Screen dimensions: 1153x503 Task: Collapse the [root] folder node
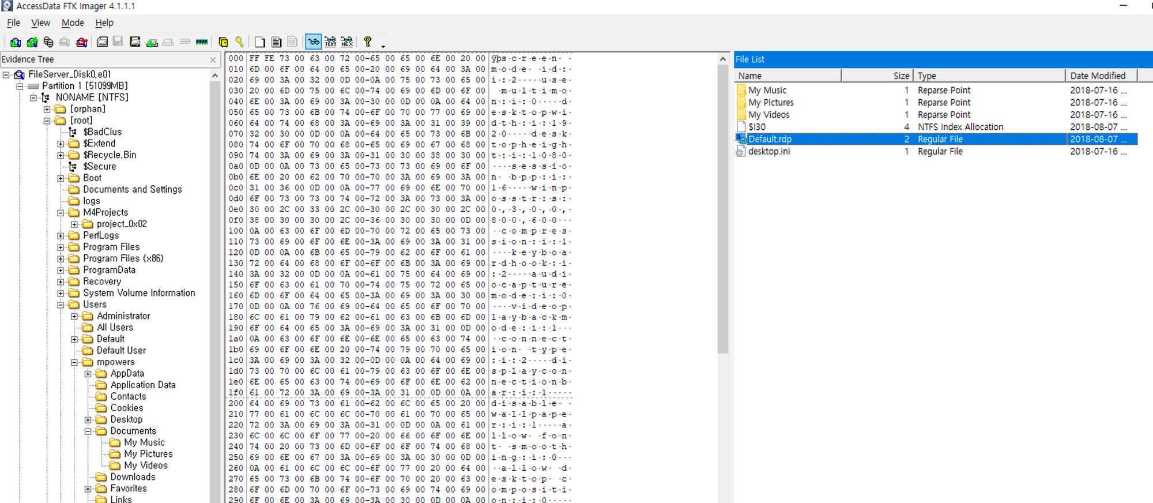click(x=47, y=121)
